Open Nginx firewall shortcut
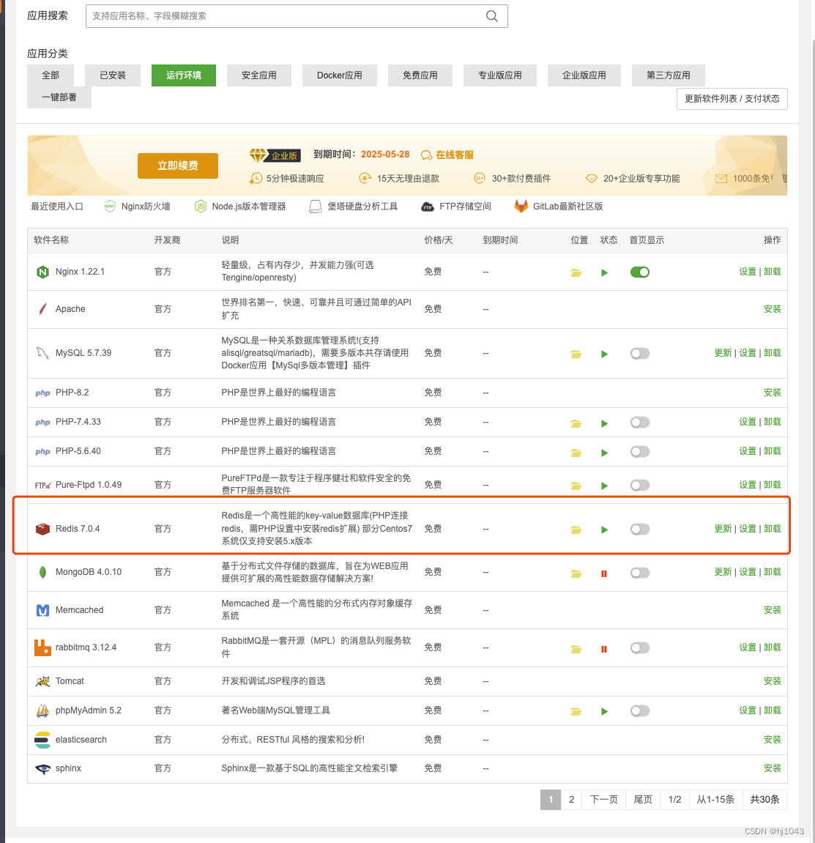 point(137,207)
